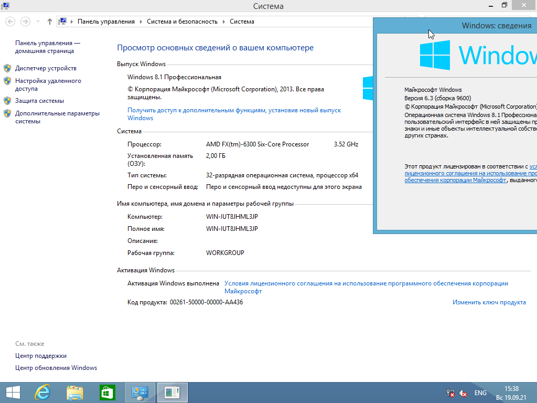Open the recent locations dropdown arrow
This screenshot has width=537, height=403.
(38, 22)
